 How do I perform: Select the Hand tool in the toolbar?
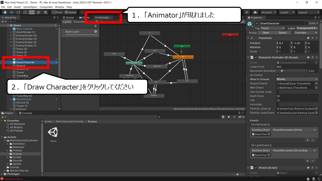[5, 12]
